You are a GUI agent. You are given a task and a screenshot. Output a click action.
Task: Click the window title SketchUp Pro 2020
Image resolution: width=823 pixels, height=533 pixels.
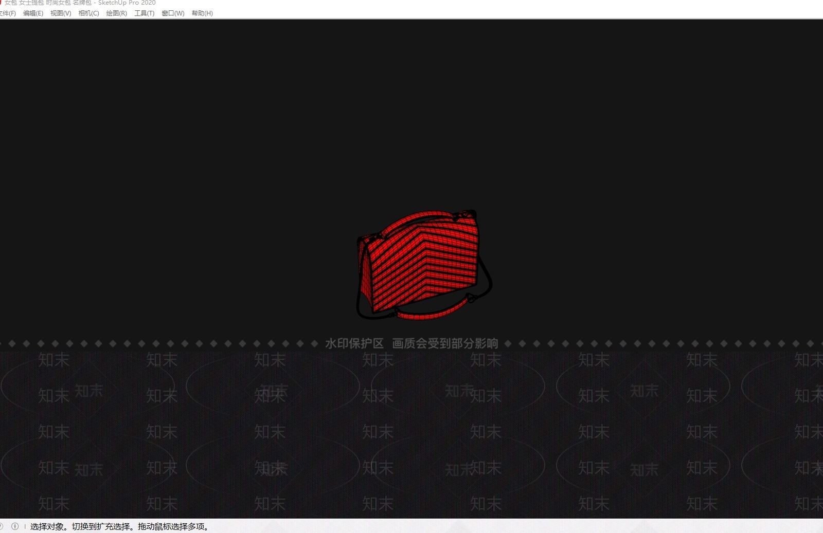(127, 3)
